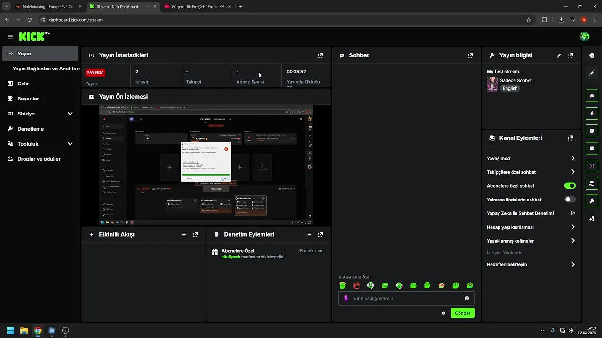Bookmark this page with the star icon
Viewport: 602px width, 338px height.
click(529, 20)
